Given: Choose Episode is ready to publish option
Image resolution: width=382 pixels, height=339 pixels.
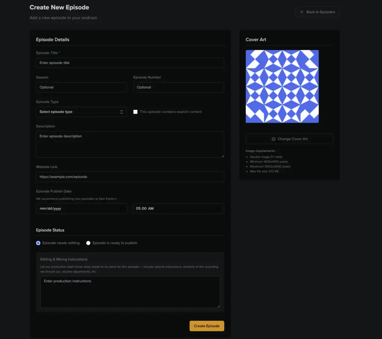Looking at the screenshot, I should pos(88,243).
